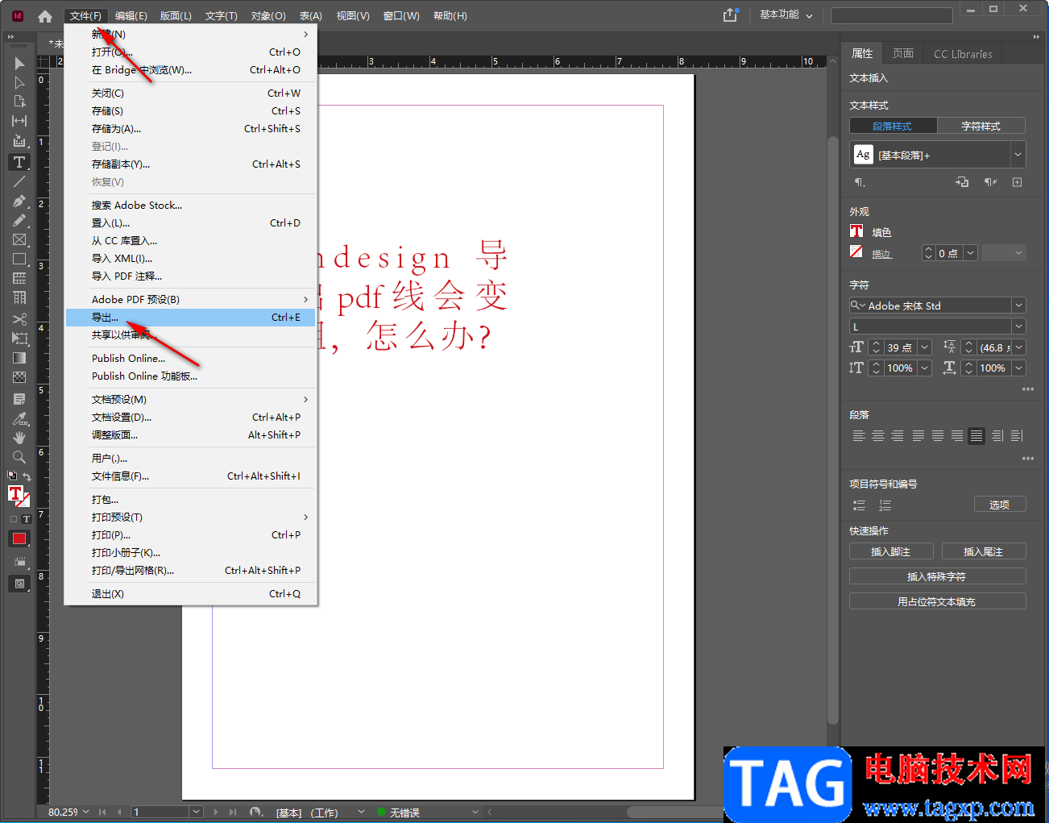Open the Adobe 宋体 Std font dropdown

pos(1018,306)
